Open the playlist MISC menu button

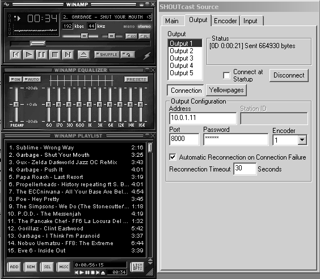point(64,267)
